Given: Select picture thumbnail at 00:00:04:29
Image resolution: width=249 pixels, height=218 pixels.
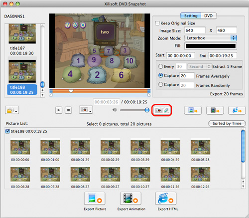Looking at the screenshot, I should 170,147.
